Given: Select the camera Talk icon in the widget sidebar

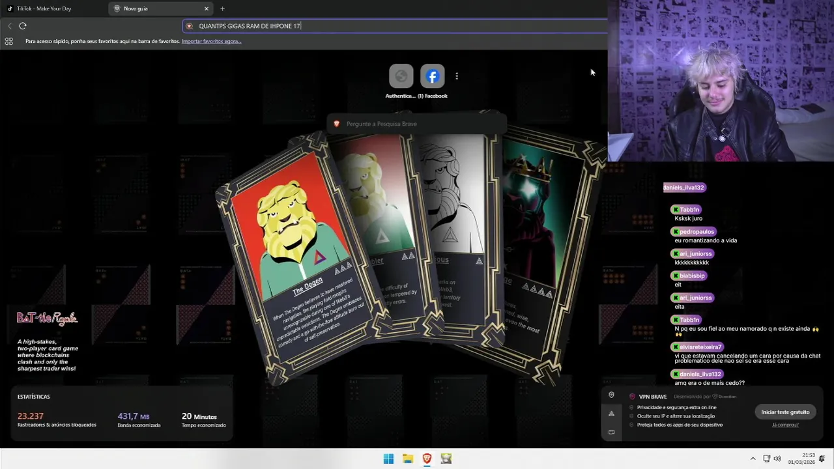Looking at the screenshot, I should point(611,432).
